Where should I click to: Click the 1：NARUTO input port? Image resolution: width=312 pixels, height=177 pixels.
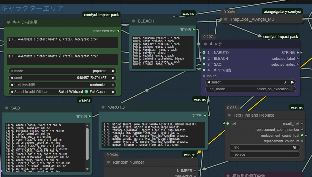[204, 53]
